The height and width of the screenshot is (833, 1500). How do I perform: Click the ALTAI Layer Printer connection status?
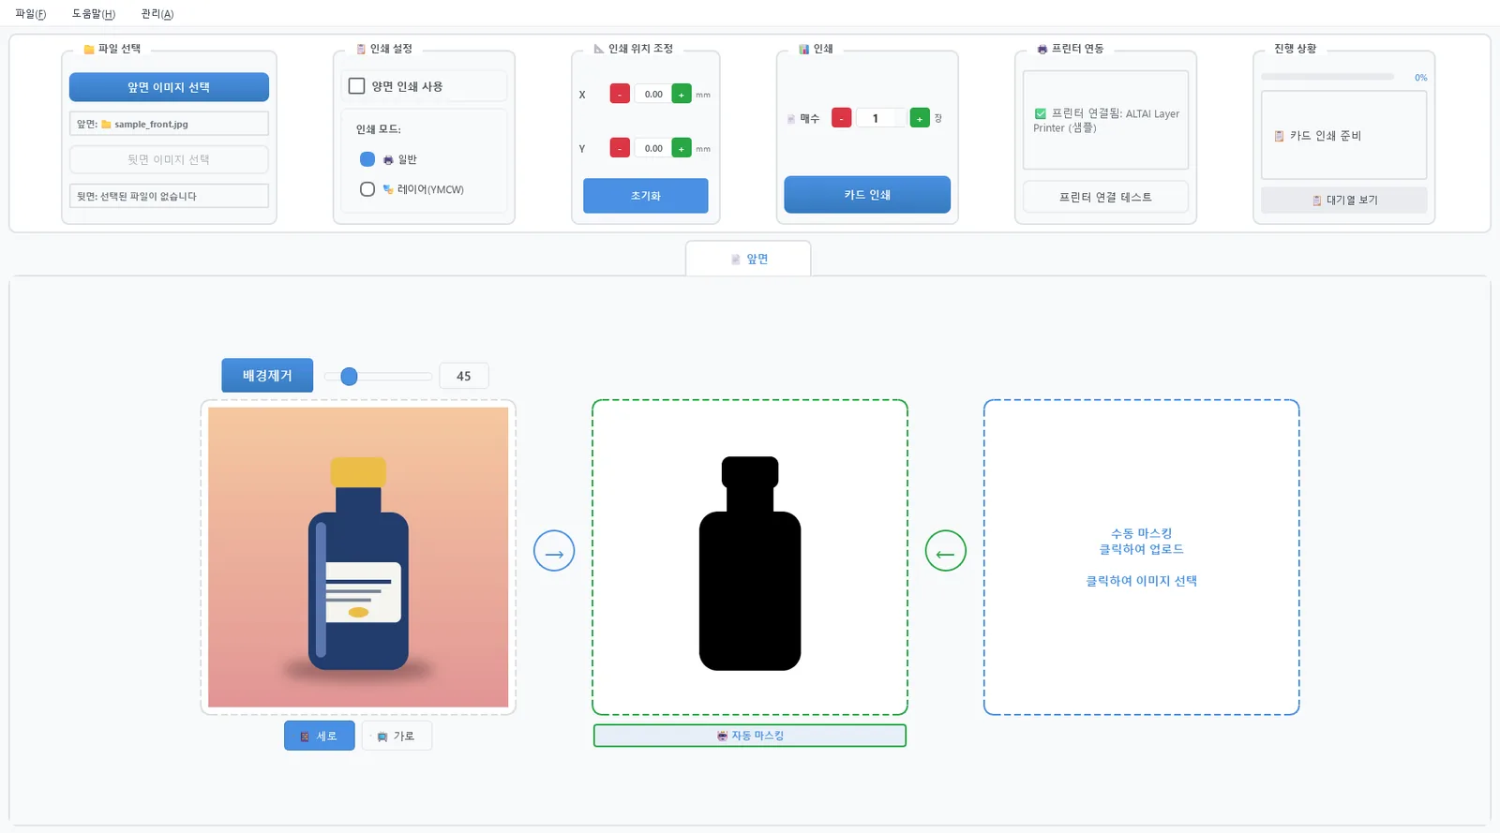point(1106,121)
